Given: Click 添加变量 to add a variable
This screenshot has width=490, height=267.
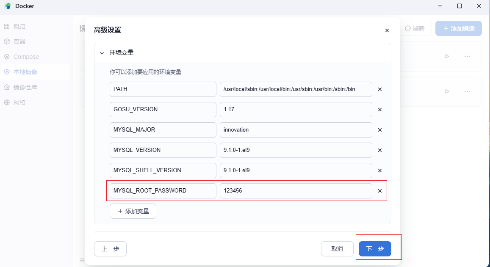Looking at the screenshot, I should click(x=133, y=212).
